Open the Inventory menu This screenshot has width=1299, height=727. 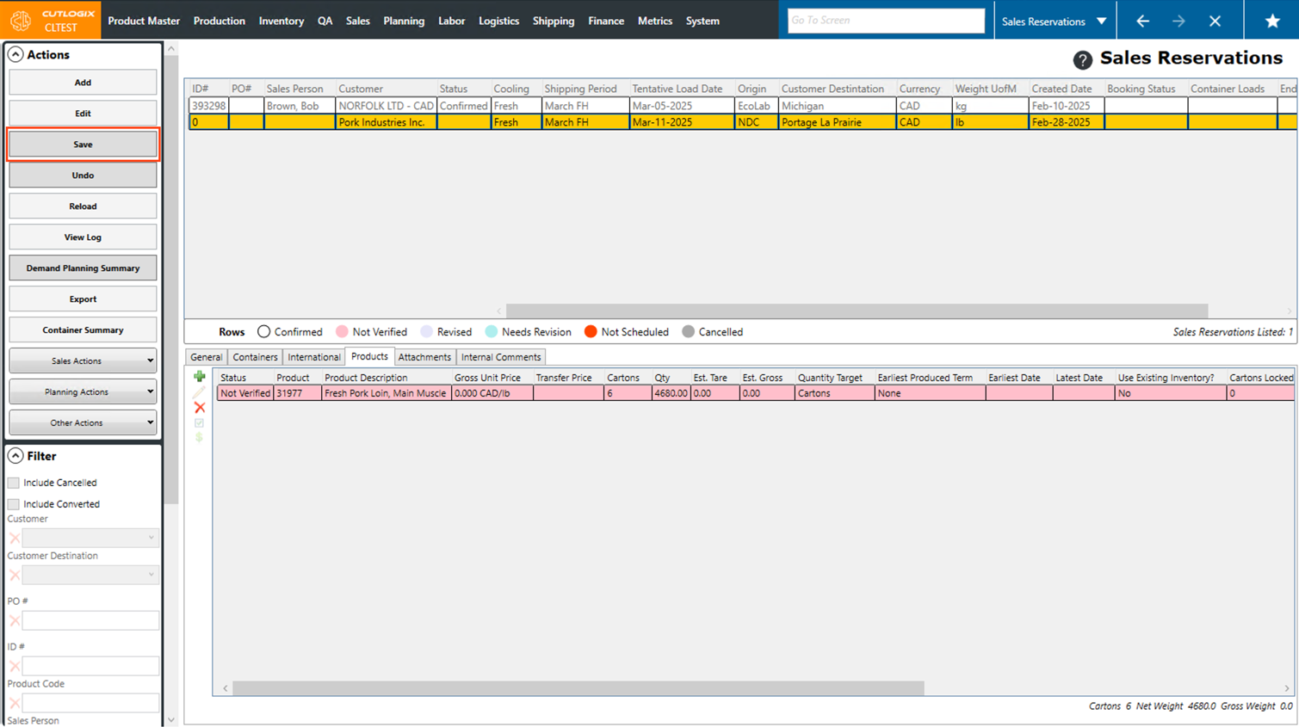(281, 21)
